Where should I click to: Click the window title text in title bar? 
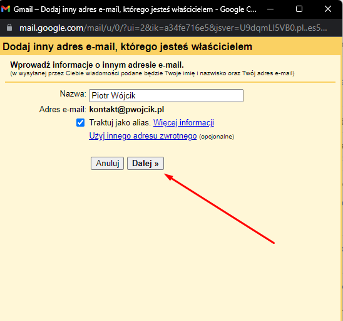[x=135, y=9]
